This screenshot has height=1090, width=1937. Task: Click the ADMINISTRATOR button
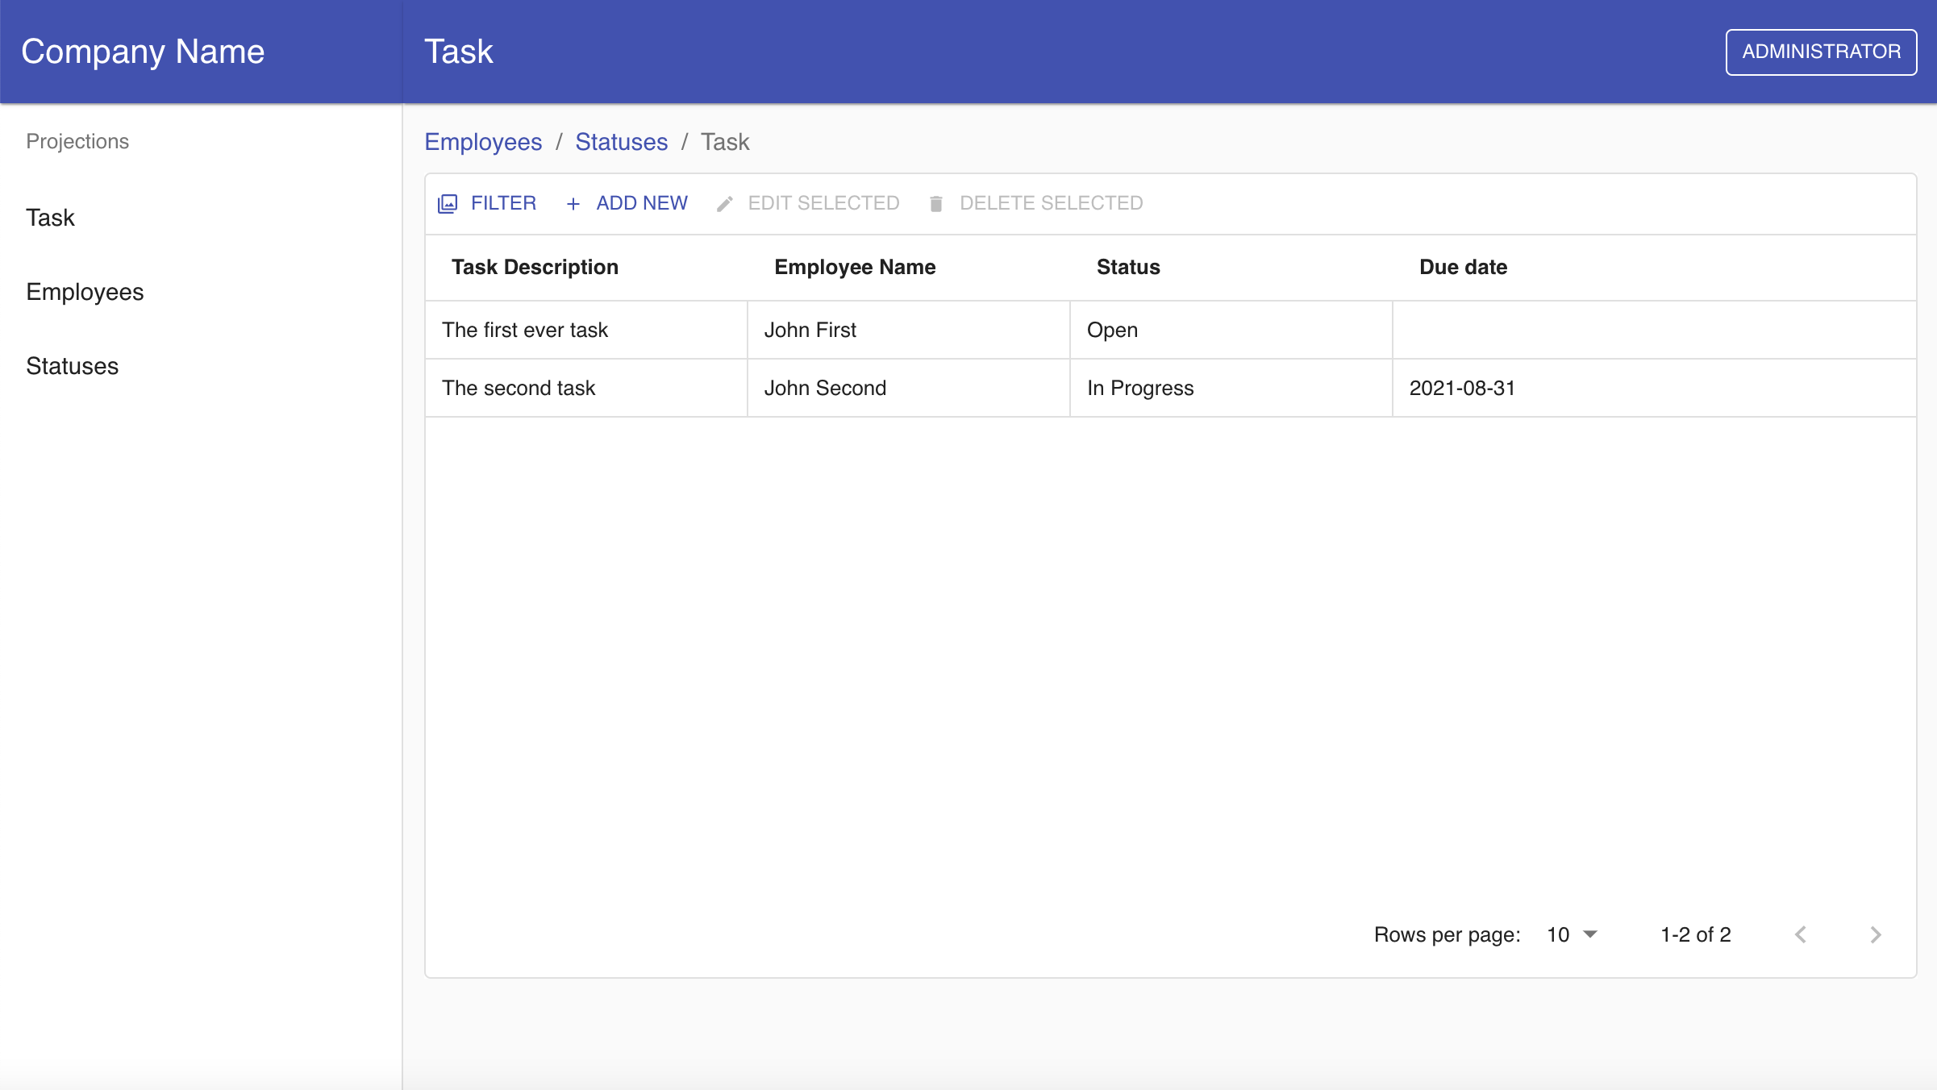[x=1821, y=51]
